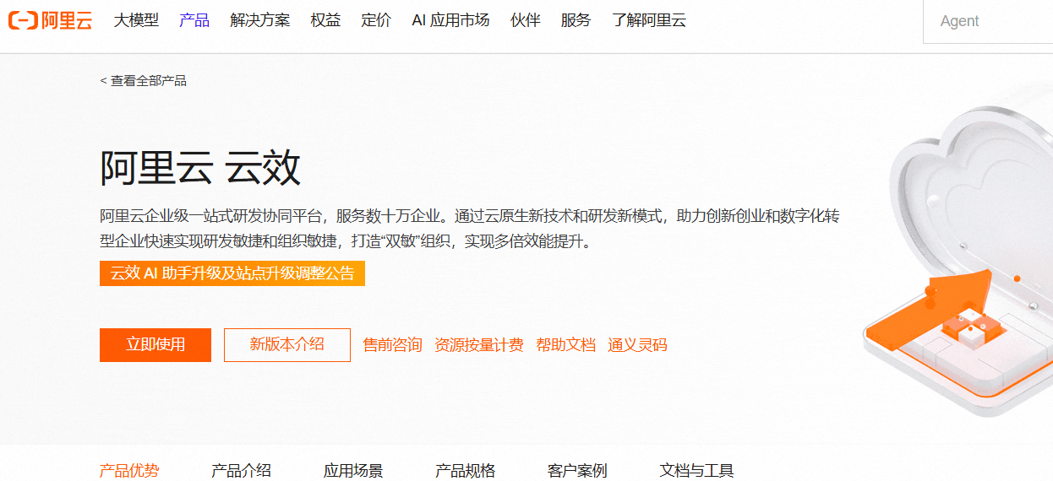The image size is (1053, 481).
Task: Switch to 客户案例 tab
Action: pyautogui.click(x=577, y=470)
